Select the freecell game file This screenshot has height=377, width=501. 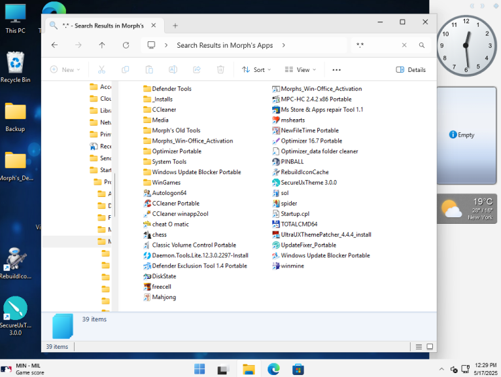[x=158, y=287]
